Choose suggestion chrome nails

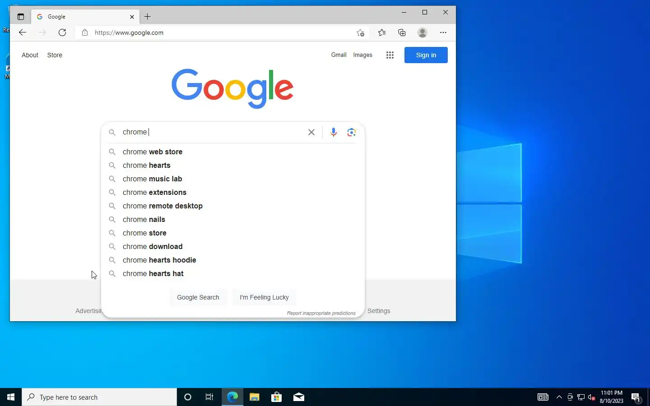pyautogui.click(x=233, y=219)
